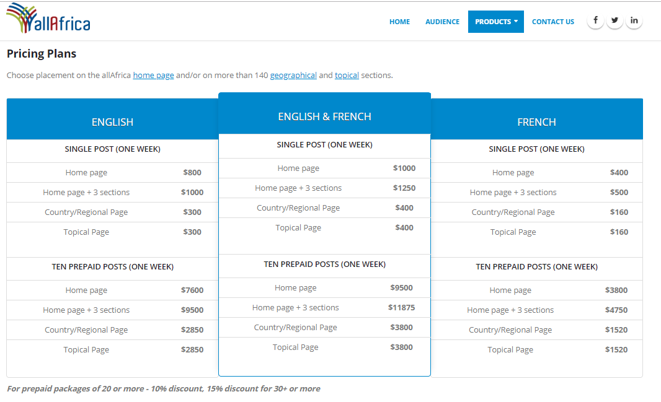Select the English & French plan header
Viewport: 661px width, 402px height.
coord(324,116)
